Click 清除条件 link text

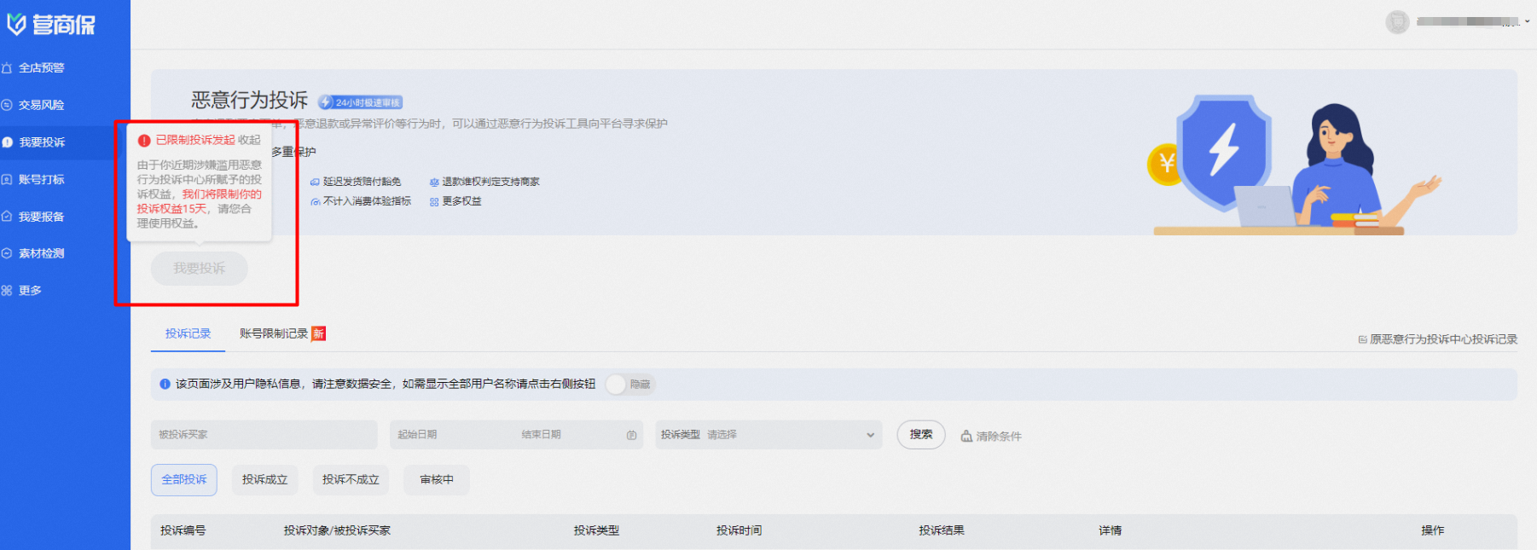click(x=999, y=437)
